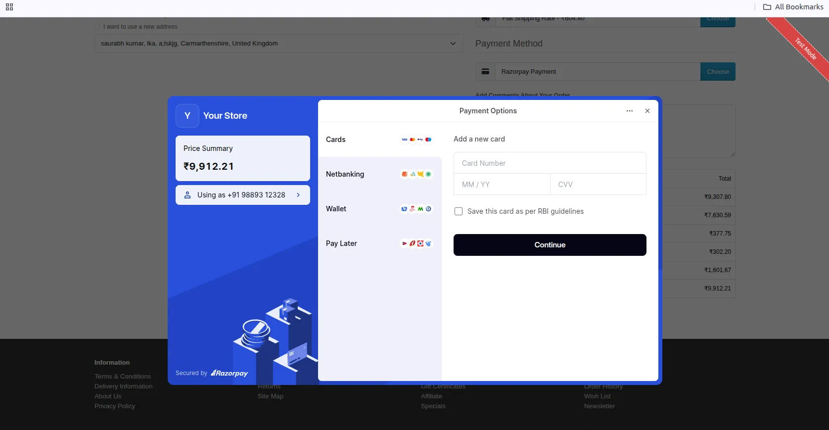Click the wallet provider icons beside Wallet
Viewport: 829px width, 430px height.
point(416,209)
